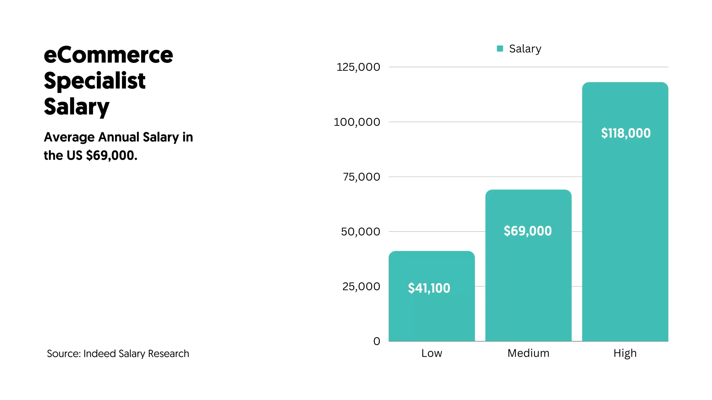Click the $41,100 value label
The image size is (712, 400).
pyautogui.click(x=429, y=288)
